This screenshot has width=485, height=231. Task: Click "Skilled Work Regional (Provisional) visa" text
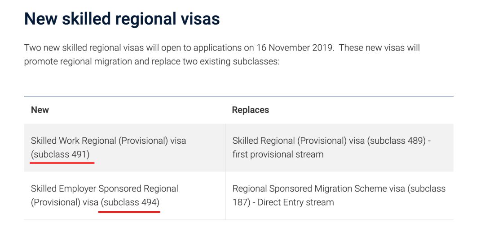click(108, 141)
